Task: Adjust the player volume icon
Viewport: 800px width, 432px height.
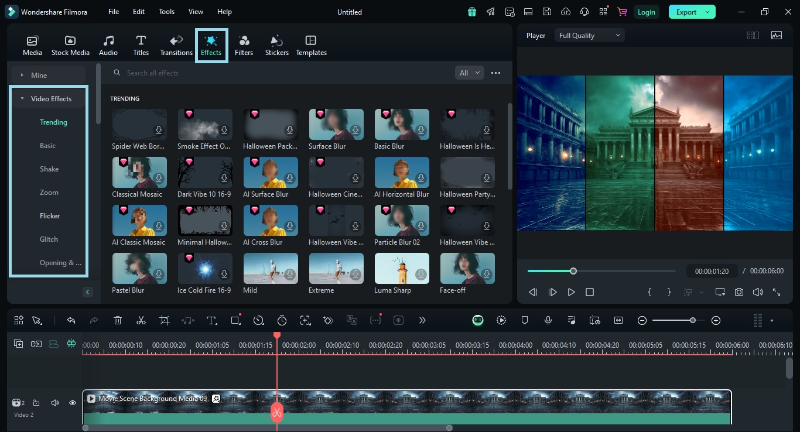Action: [x=758, y=292]
